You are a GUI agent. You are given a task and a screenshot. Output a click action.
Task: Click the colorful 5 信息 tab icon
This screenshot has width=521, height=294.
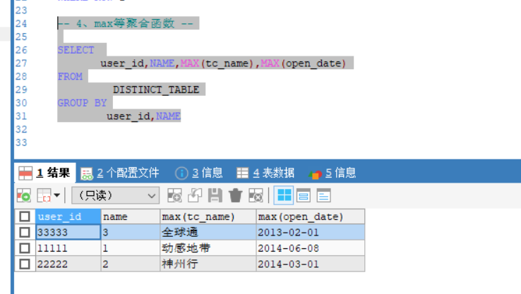pyautogui.click(x=315, y=174)
